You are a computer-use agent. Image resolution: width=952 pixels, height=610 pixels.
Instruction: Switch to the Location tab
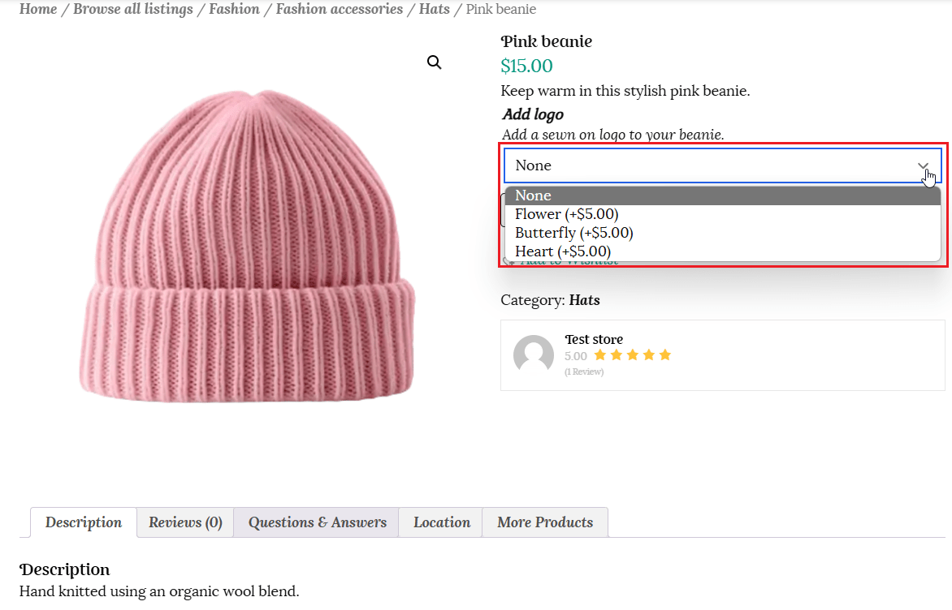coord(441,522)
